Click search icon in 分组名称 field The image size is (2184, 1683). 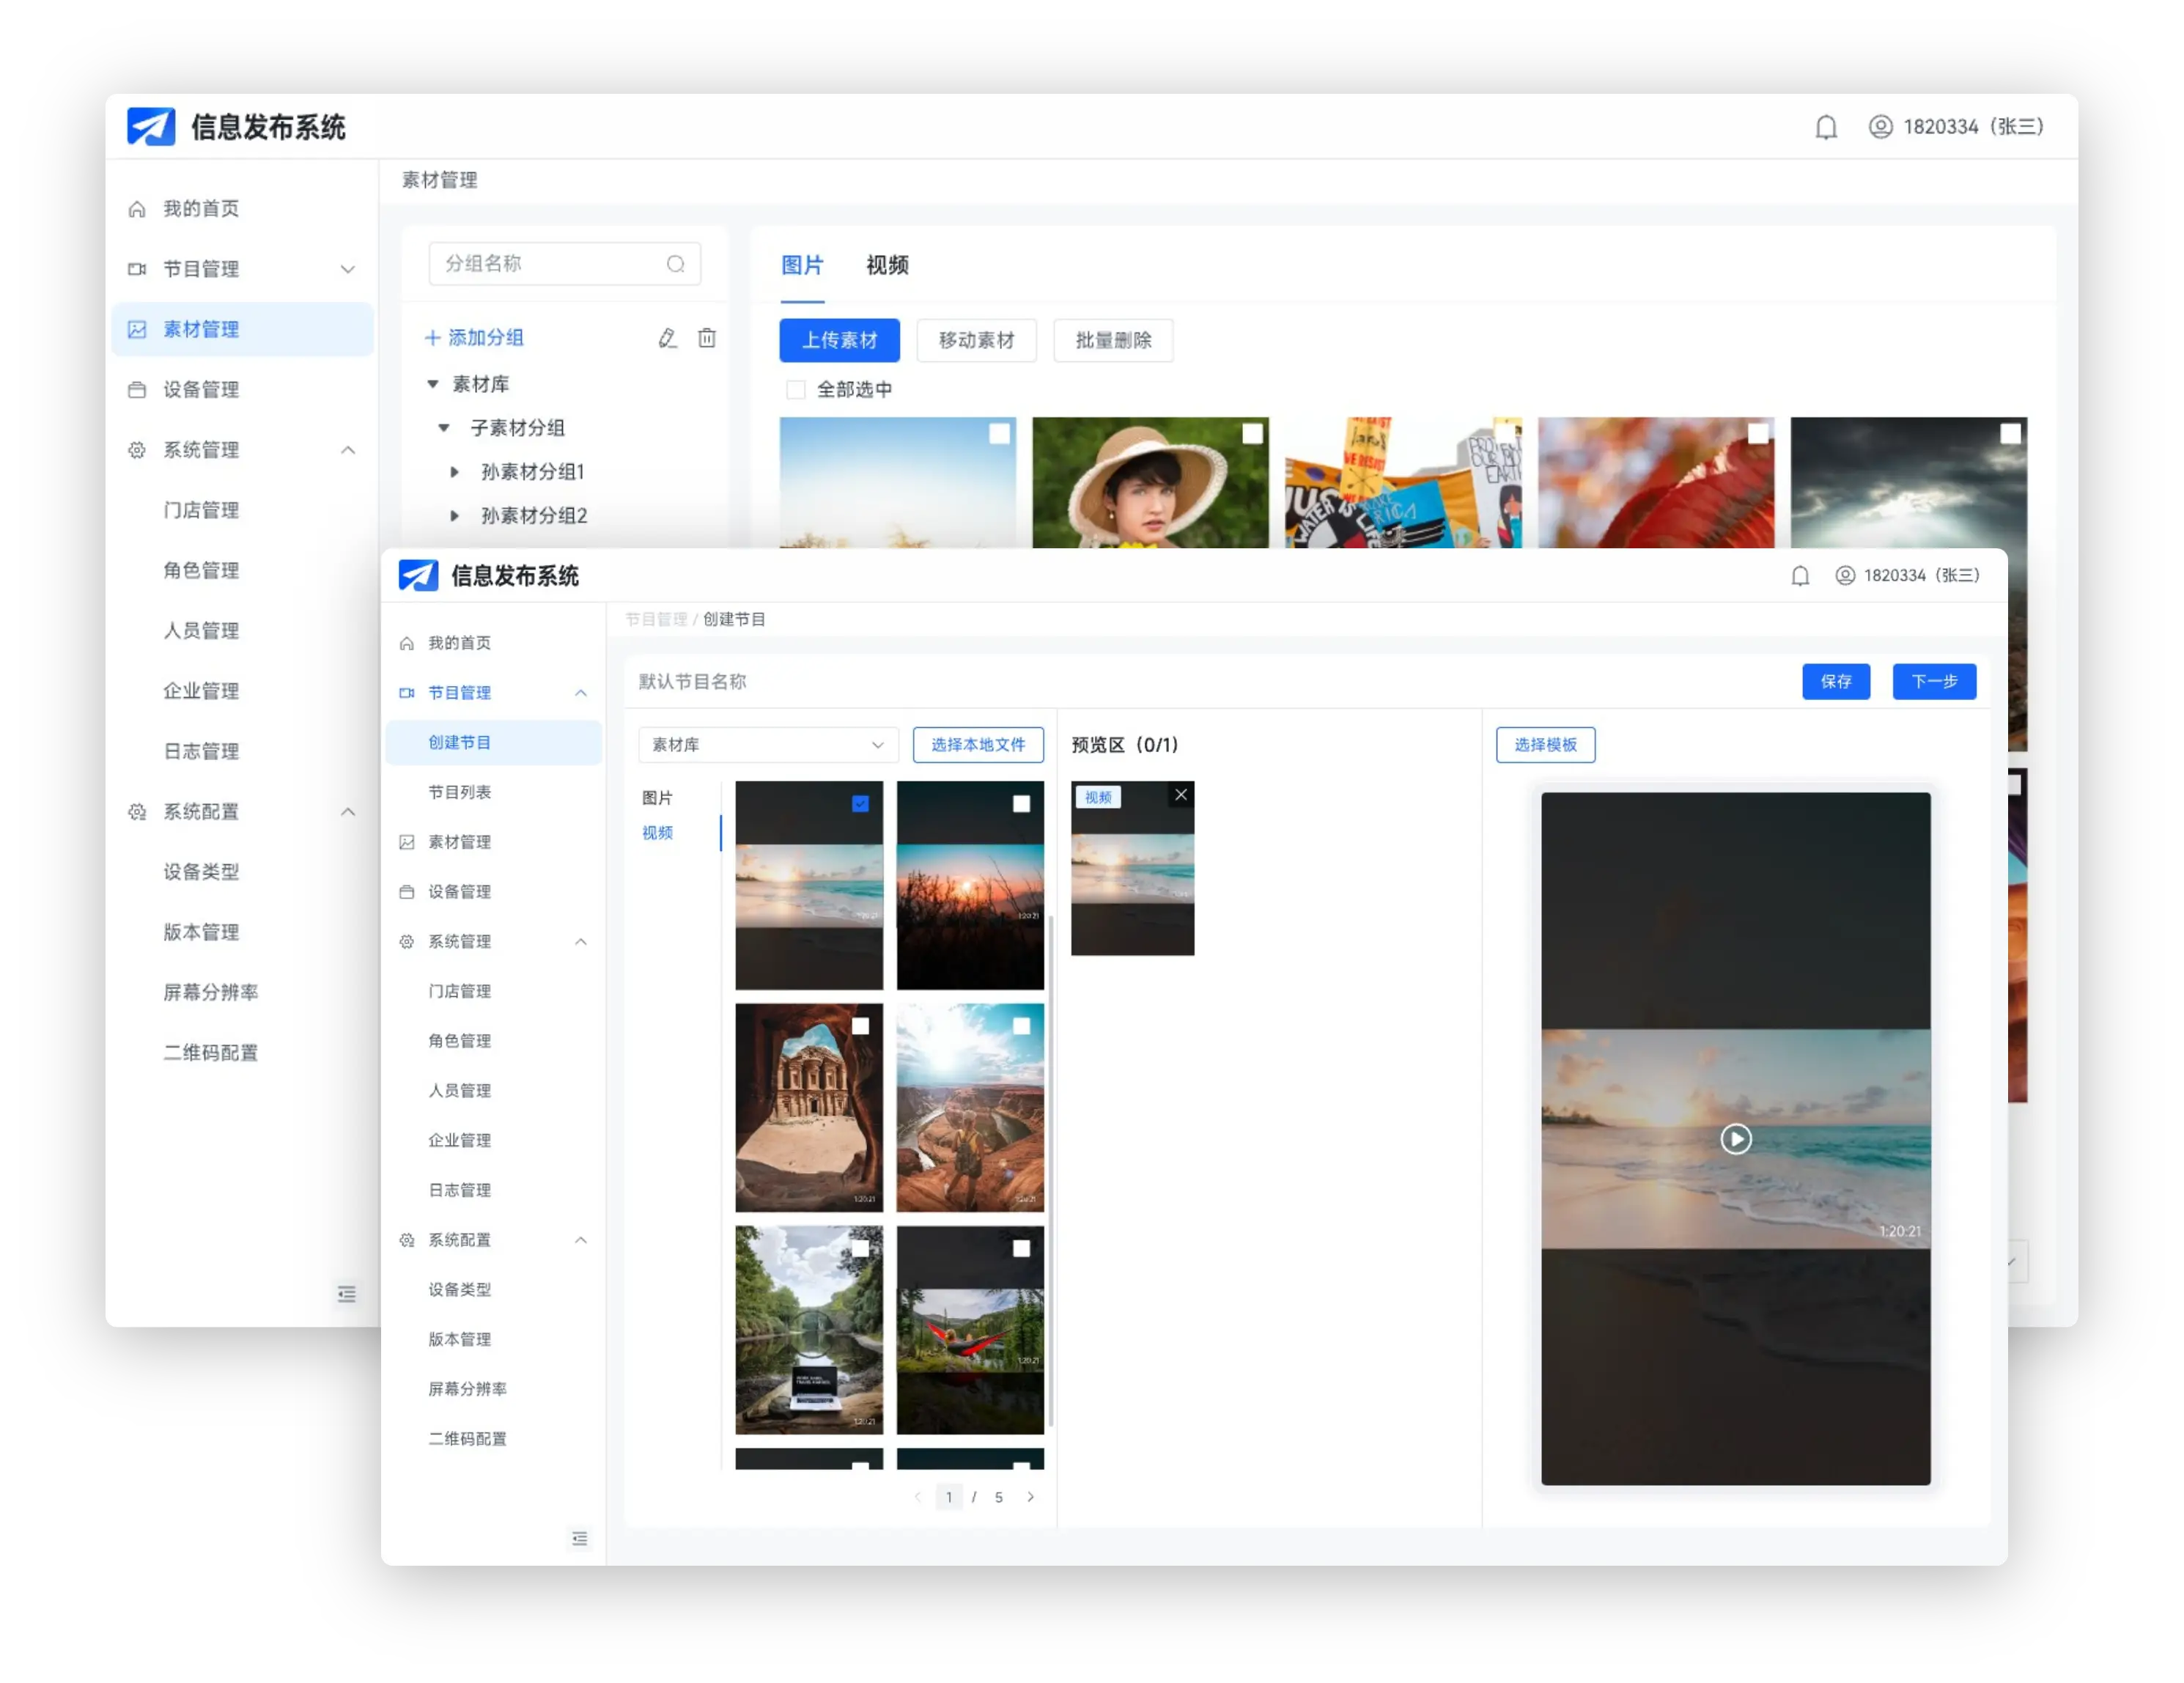point(676,264)
